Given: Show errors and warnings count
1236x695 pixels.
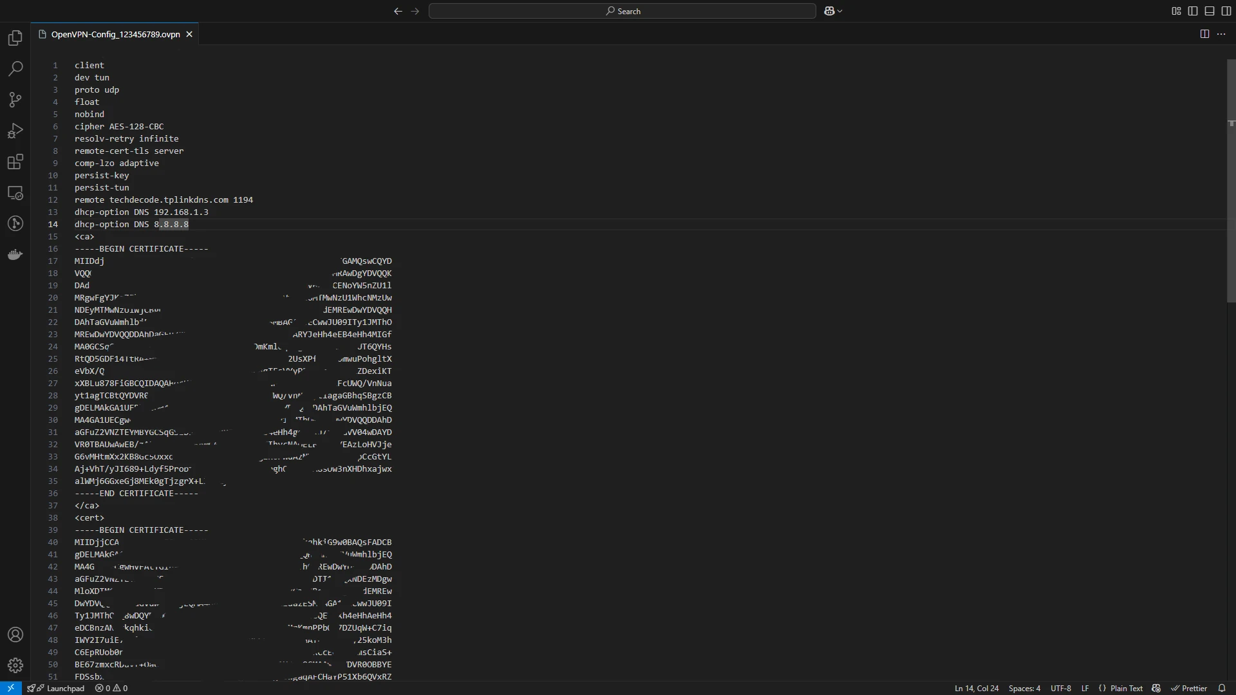Looking at the screenshot, I should click(111, 688).
